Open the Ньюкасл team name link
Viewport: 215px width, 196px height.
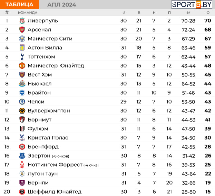pyautogui.click(x=39, y=83)
